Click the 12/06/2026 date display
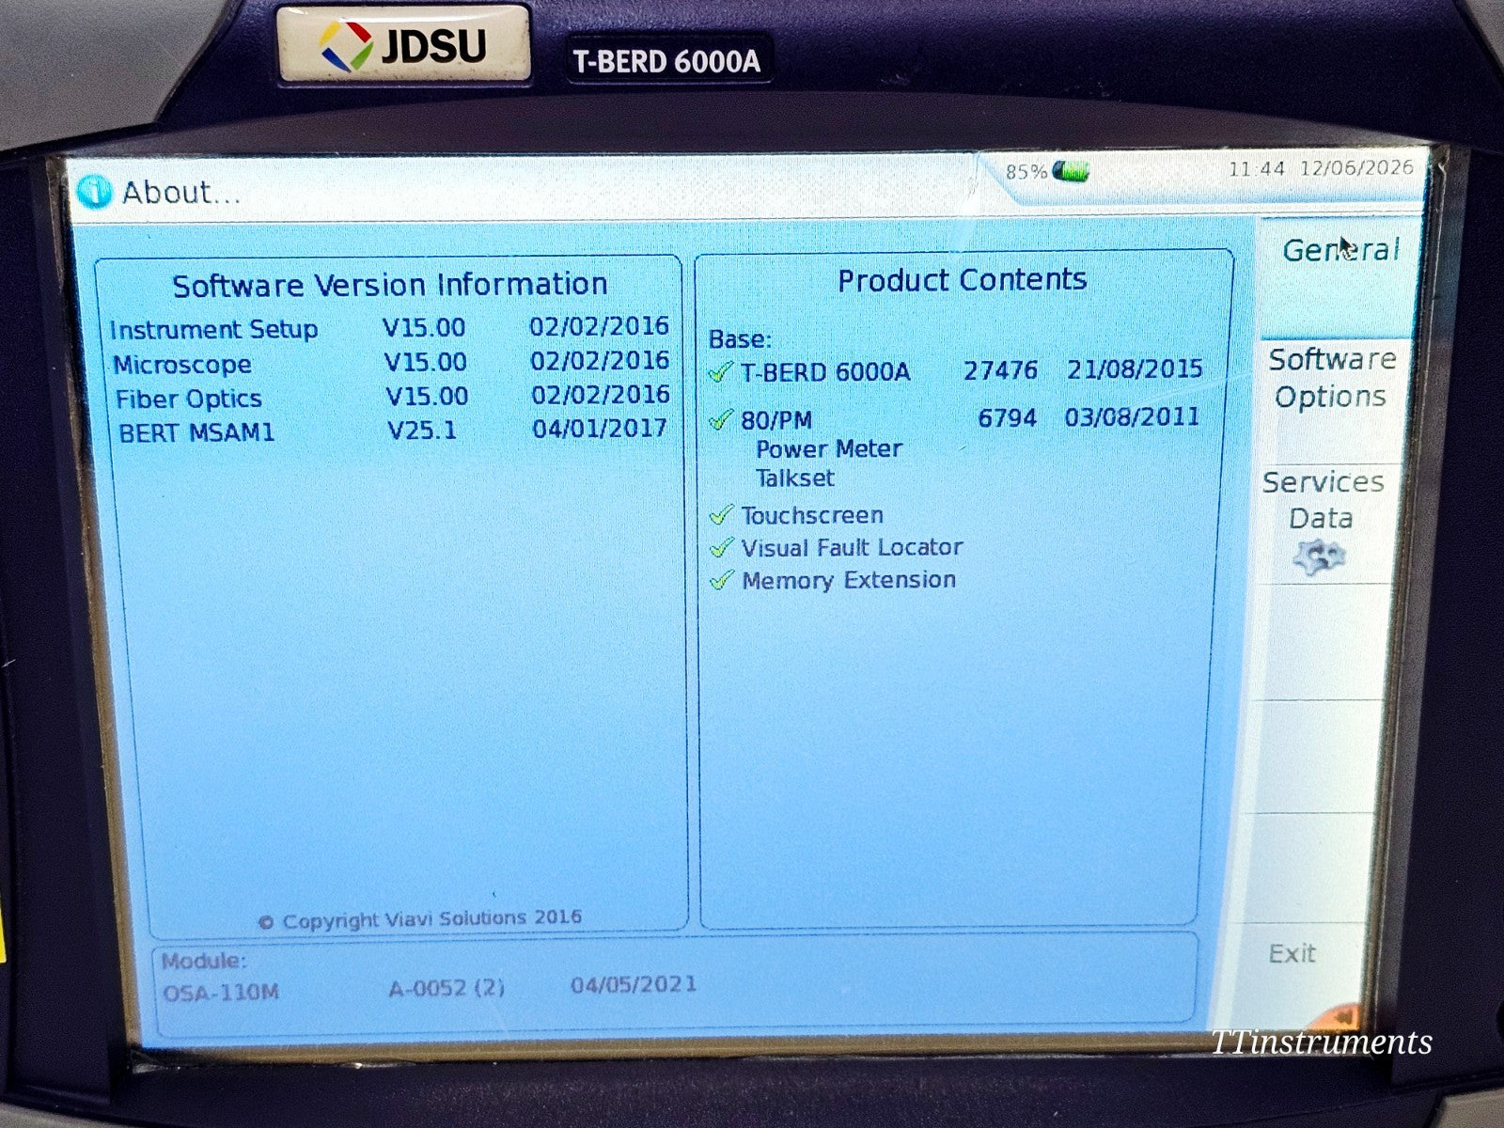 point(1356,167)
